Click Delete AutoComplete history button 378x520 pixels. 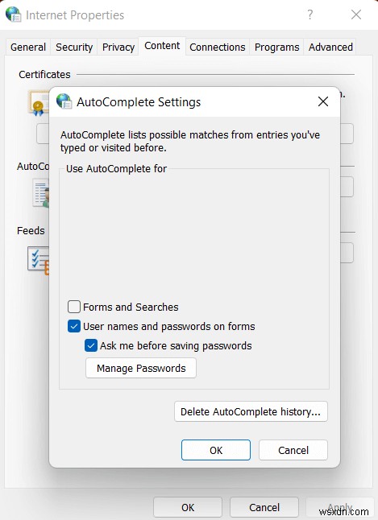click(x=251, y=411)
